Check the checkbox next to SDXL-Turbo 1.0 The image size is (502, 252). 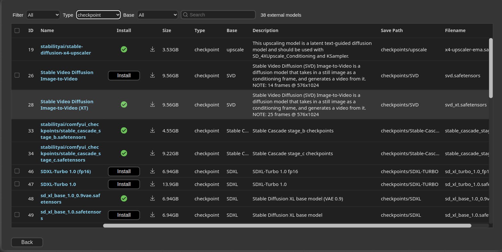point(17,184)
